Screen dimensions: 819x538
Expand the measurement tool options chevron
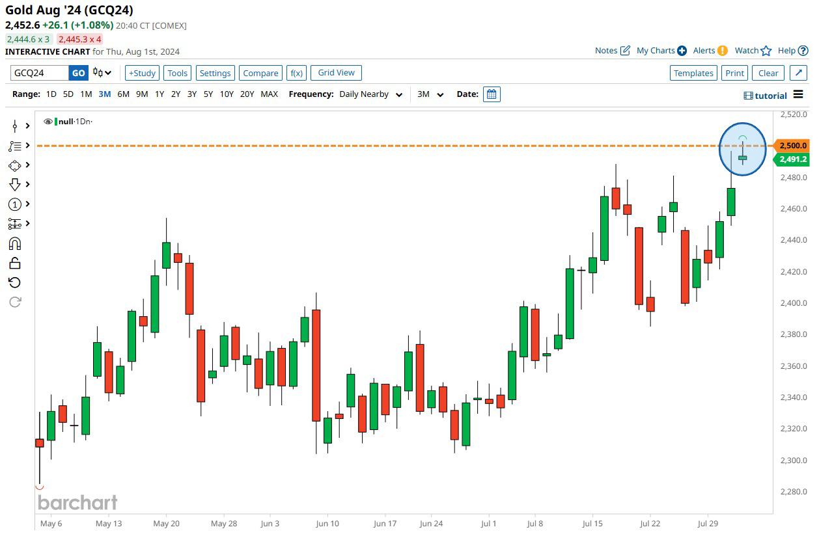tap(28, 224)
